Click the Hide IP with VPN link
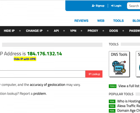Viewport: 140px width, 113px height. (25, 59)
